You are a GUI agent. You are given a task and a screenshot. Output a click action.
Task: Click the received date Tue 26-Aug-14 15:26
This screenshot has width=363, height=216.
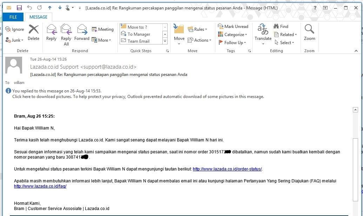[48, 60]
